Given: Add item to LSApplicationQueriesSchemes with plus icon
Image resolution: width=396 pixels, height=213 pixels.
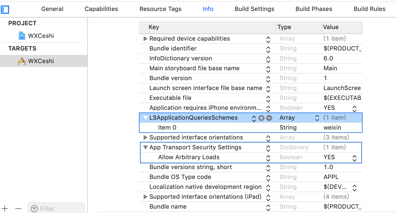Looking at the screenshot, I should 261,118.
